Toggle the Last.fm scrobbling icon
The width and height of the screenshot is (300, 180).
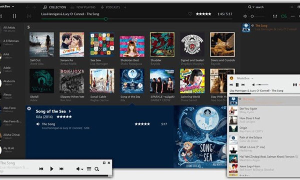[x=284, y=16]
